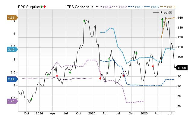Click the green up arrow in EPS Surprise legend
Image resolution: width=193 pixels, height=115 pixels.
(42, 7)
